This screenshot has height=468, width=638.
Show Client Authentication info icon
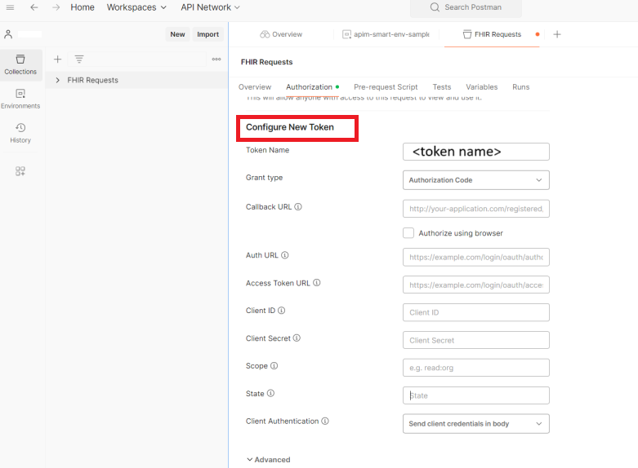coord(325,421)
